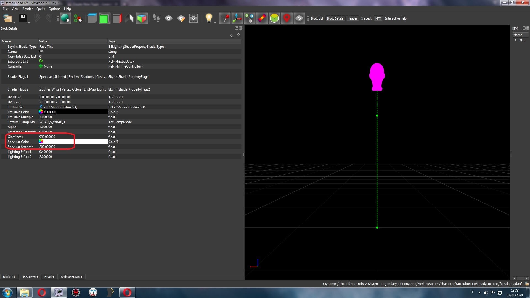Toggle the Show Nodes connected-dots icon
This screenshot has width=530, height=298.
[250, 18]
